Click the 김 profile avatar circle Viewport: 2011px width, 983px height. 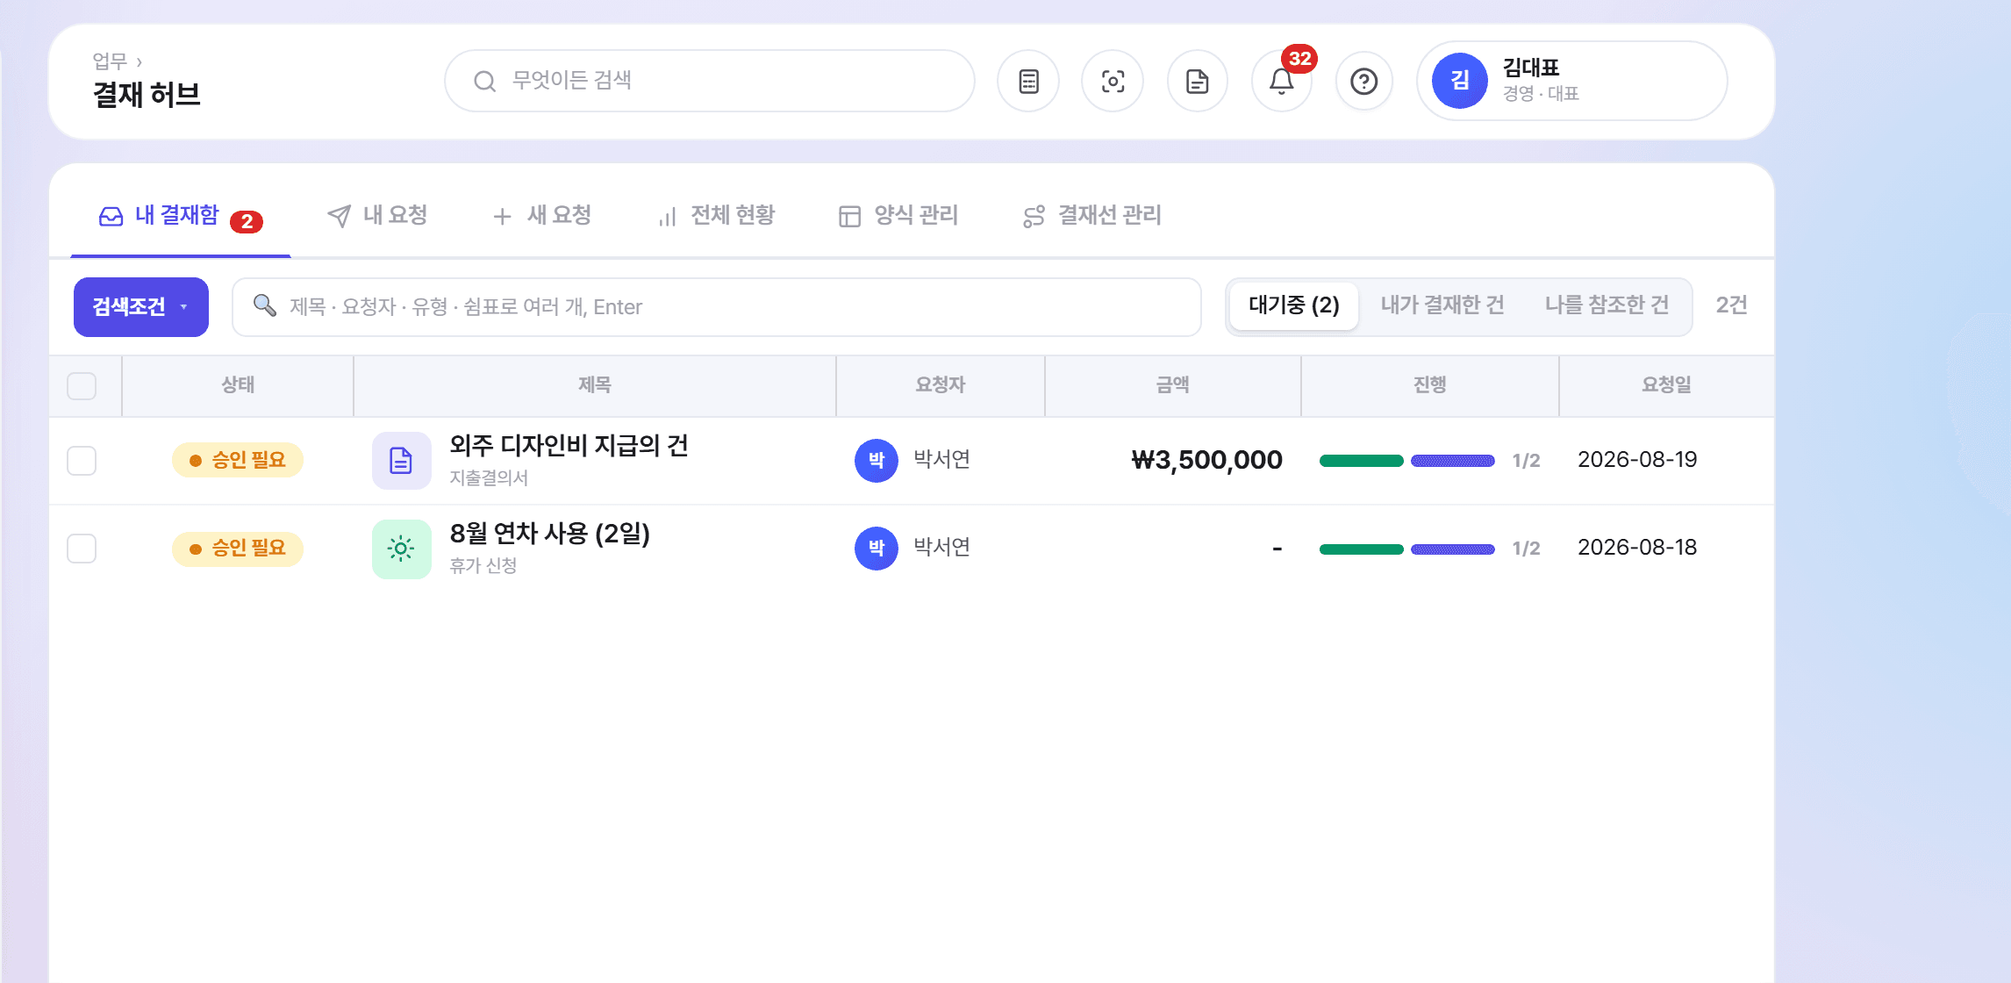[1459, 81]
